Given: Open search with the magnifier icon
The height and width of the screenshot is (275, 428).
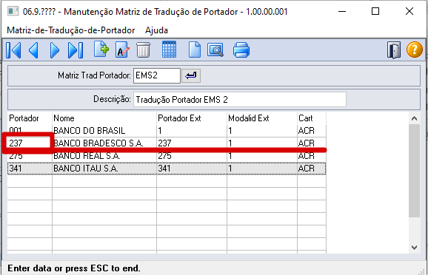Looking at the screenshot, I should tap(215, 50).
